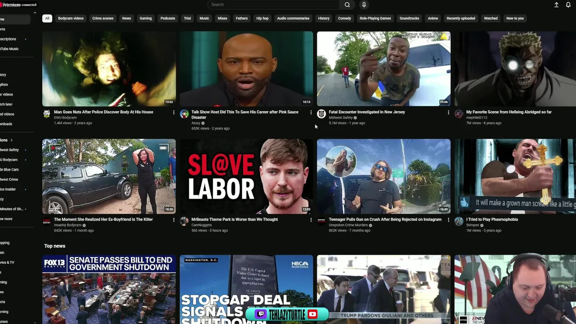Open Man Goes Nuts video thumbnail
Image resolution: width=576 pixels, height=324 pixels.
(x=109, y=69)
